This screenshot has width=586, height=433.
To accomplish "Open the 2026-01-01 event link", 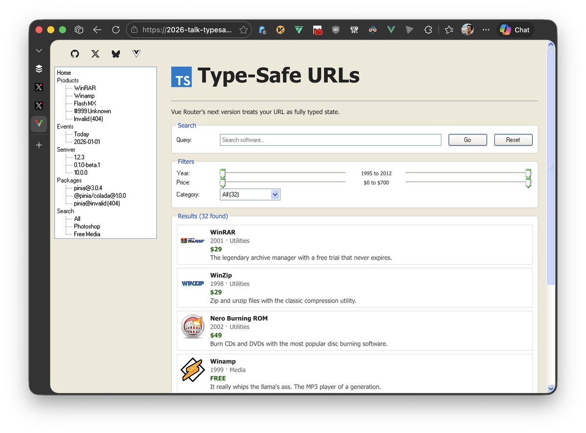I will coord(87,142).
